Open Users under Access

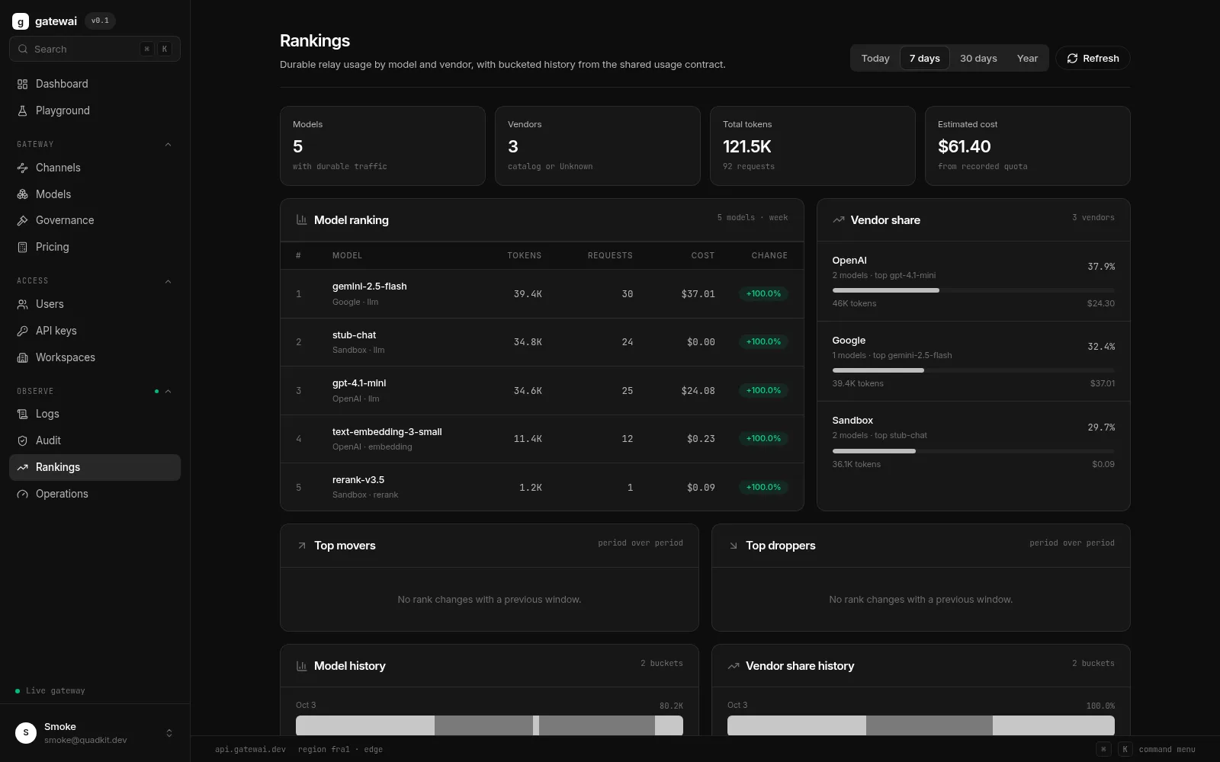(x=95, y=304)
